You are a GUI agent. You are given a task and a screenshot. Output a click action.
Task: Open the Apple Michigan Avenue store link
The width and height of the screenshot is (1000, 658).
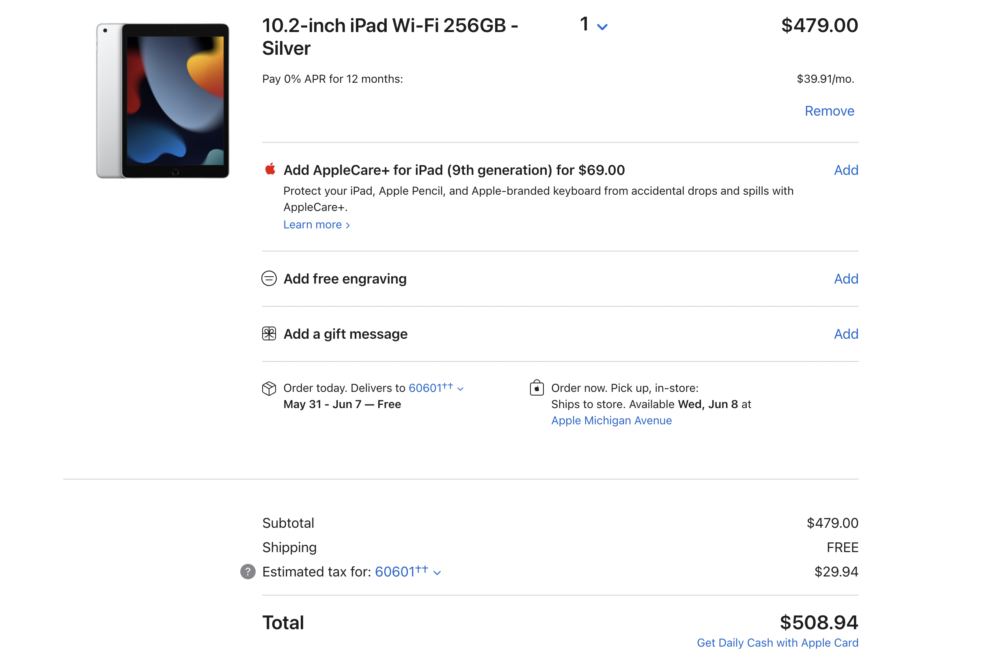pos(611,420)
